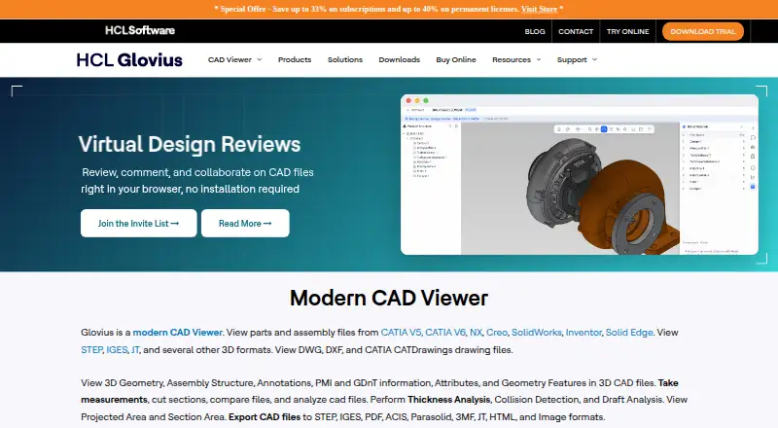Open the CONTACT link

576,31
